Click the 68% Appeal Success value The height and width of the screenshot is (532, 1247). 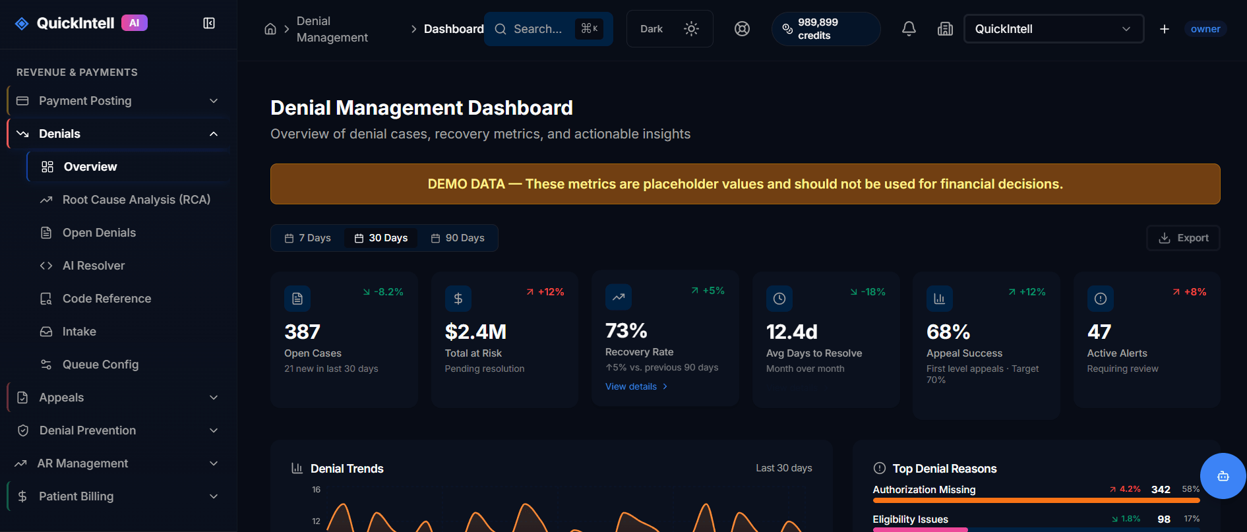point(948,332)
